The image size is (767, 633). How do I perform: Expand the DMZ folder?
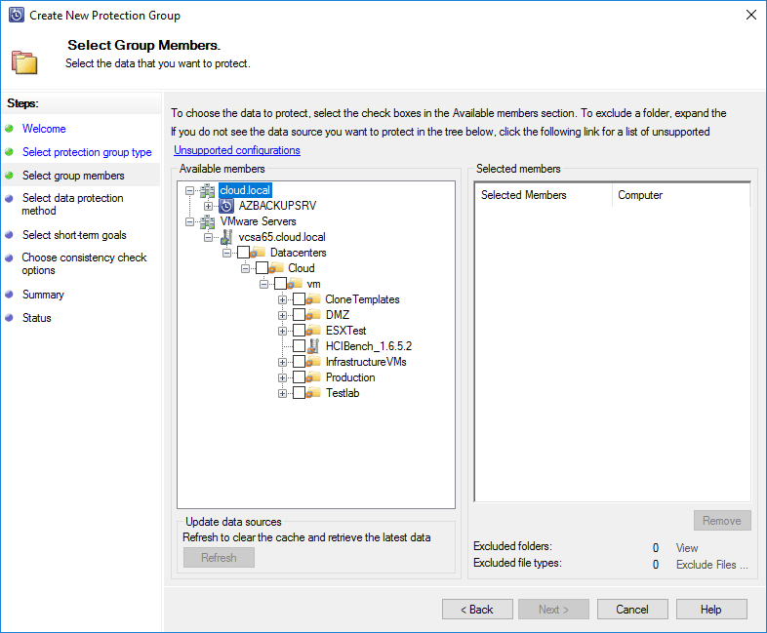(283, 316)
